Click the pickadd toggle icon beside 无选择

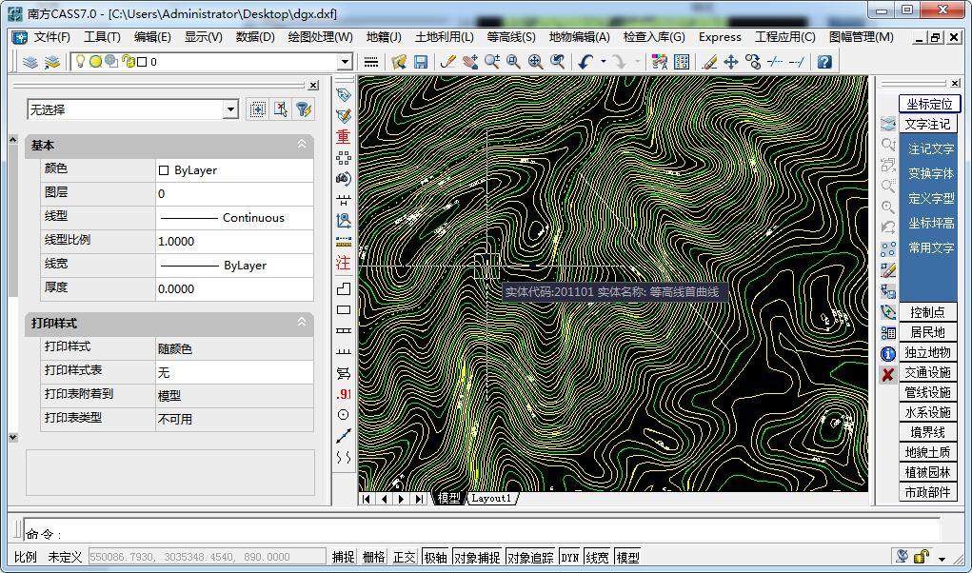(x=280, y=109)
